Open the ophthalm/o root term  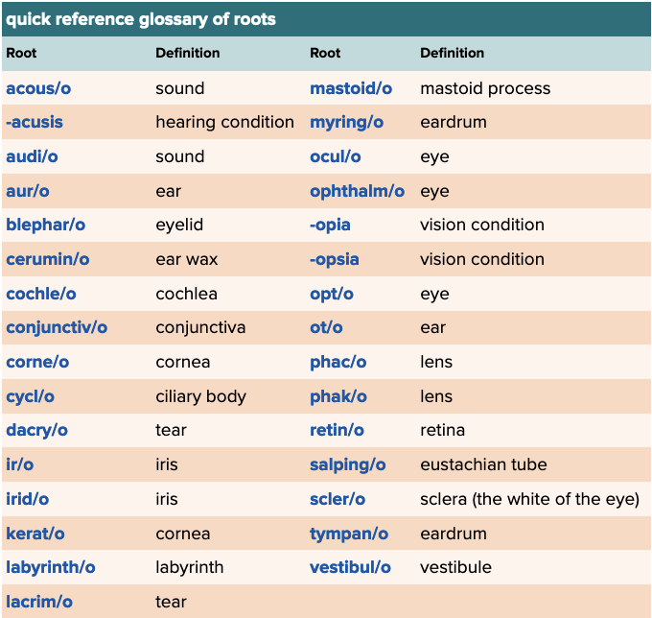click(x=357, y=191)
